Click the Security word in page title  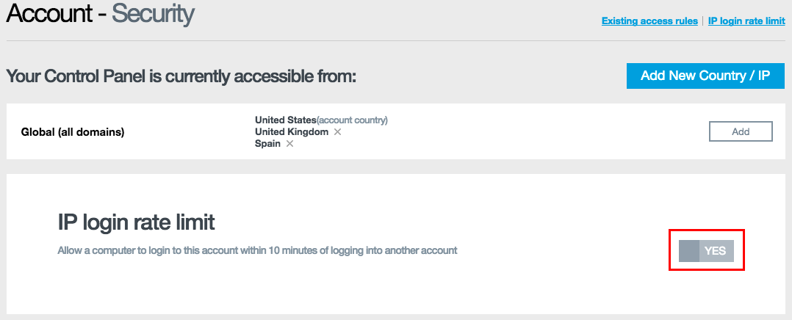(x=153, y=13)
